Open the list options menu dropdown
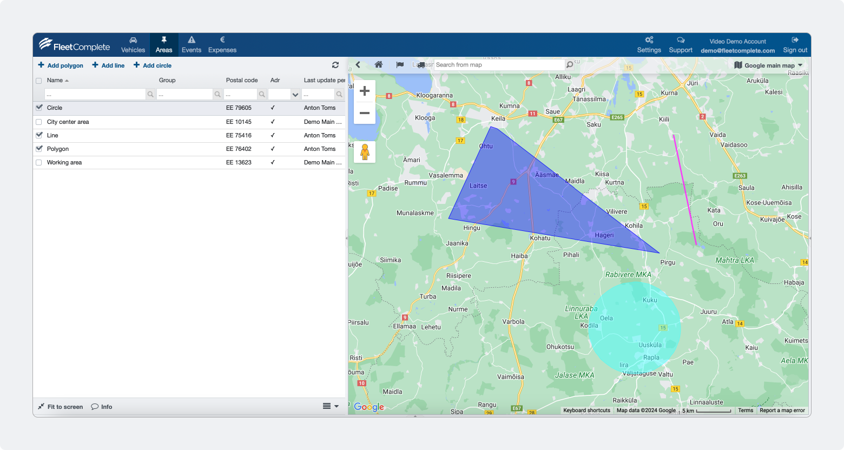This screenshot has height=450, width=844. 331,406
